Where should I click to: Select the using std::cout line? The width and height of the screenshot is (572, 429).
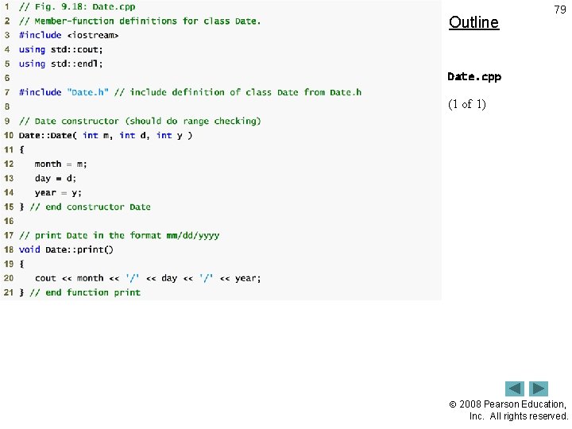61,49
